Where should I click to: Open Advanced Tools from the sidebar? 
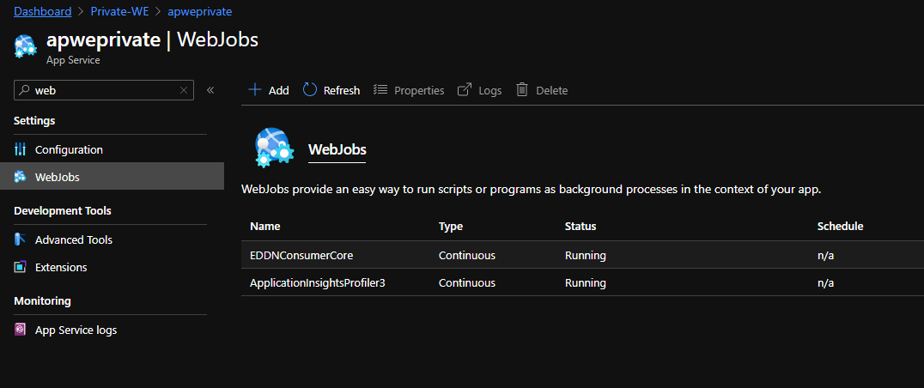point(73,239)
